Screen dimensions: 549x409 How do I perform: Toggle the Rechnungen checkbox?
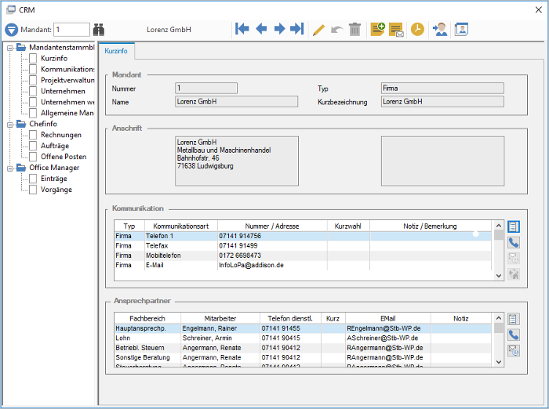(33, 135)
